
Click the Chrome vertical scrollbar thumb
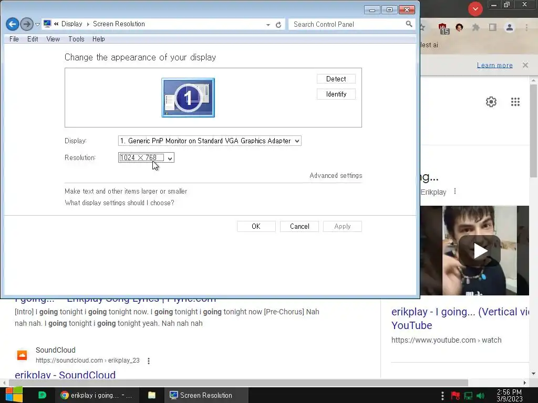click(x=533, y=130)
